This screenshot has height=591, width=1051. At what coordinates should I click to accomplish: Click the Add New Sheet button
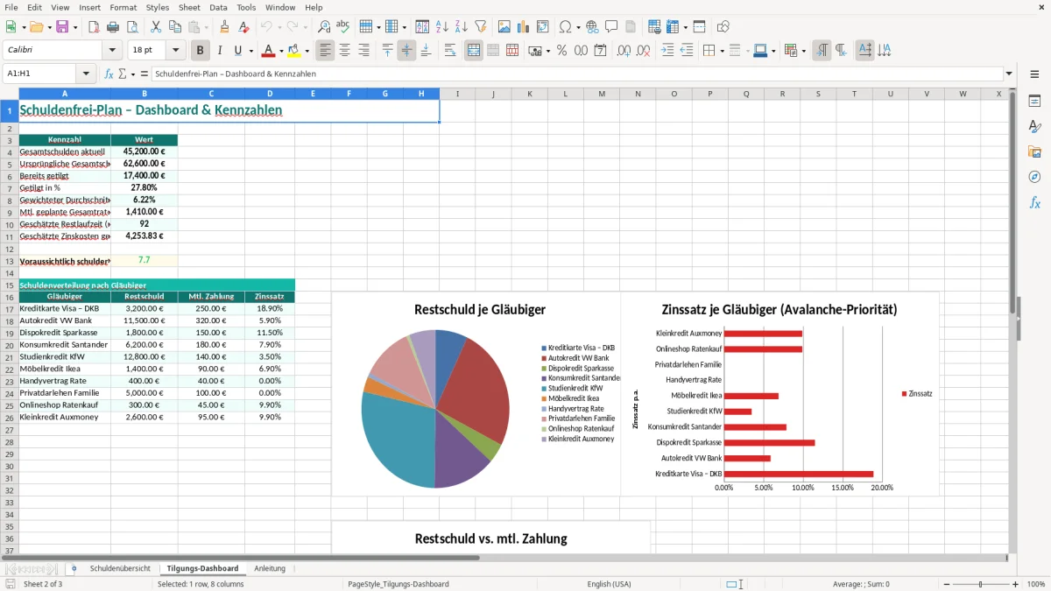tap(74, 568)
